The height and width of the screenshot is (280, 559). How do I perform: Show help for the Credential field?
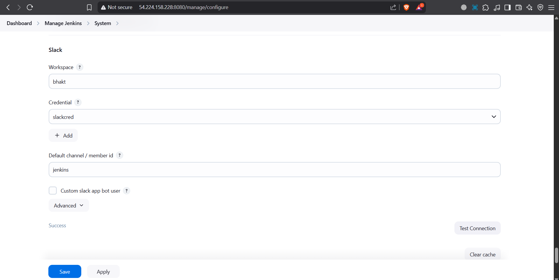[x=78, y=102]
